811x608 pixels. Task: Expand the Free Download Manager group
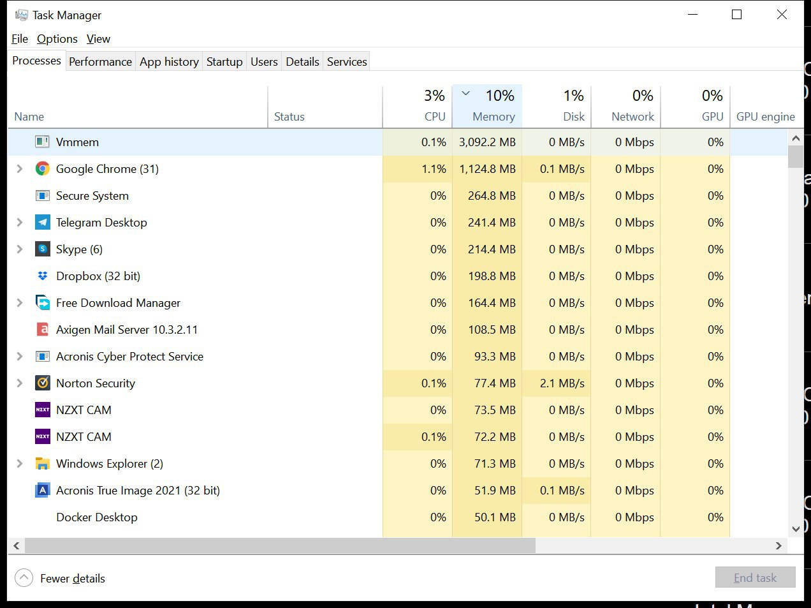point(20,303)
